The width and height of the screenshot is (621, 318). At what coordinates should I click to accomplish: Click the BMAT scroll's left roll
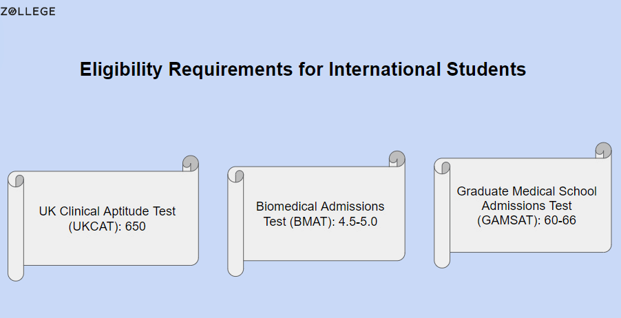click(x=235, y=222)
